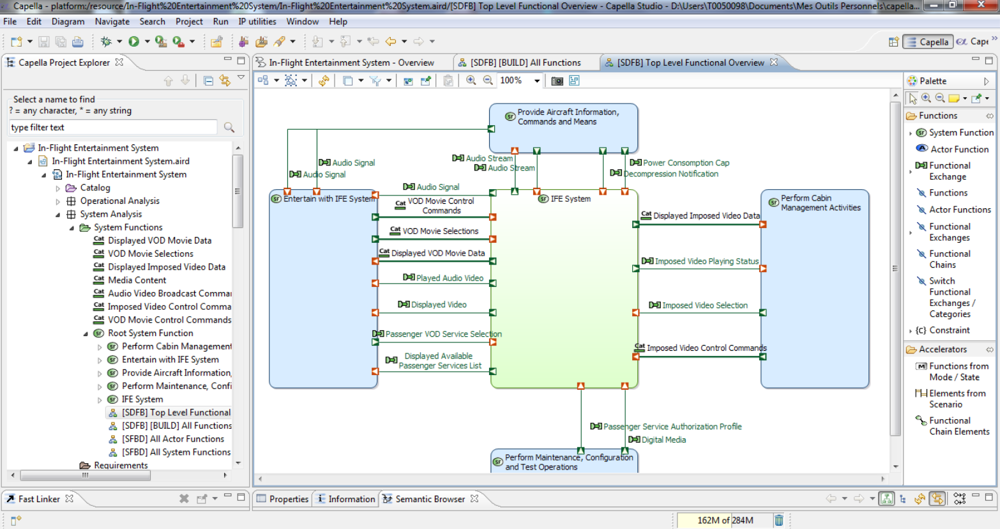Image resolution: width=1000 pixels, height=529 pixels.
Task: Zoom in on the diagram
Action: point(471,80)
